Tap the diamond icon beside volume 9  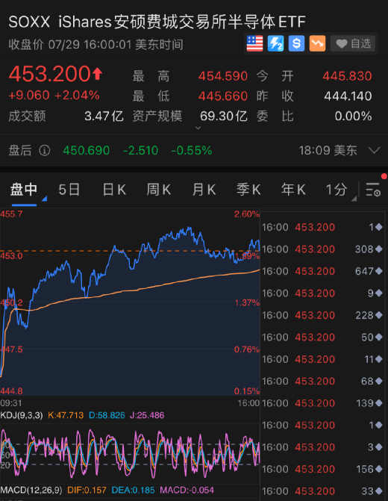(x=379, y=293)
